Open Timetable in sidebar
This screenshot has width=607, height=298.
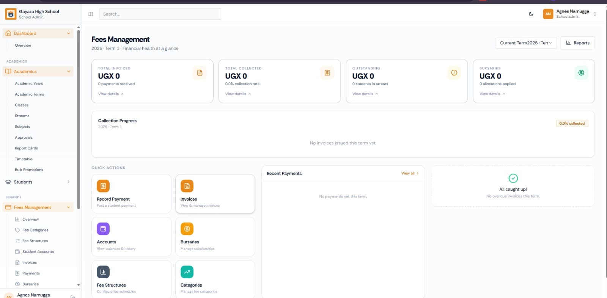click(24, 159)
